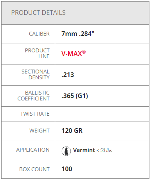Screen dimensions: 151x179
Task: Select the 120 GR weight value
Action: [72, 131]
